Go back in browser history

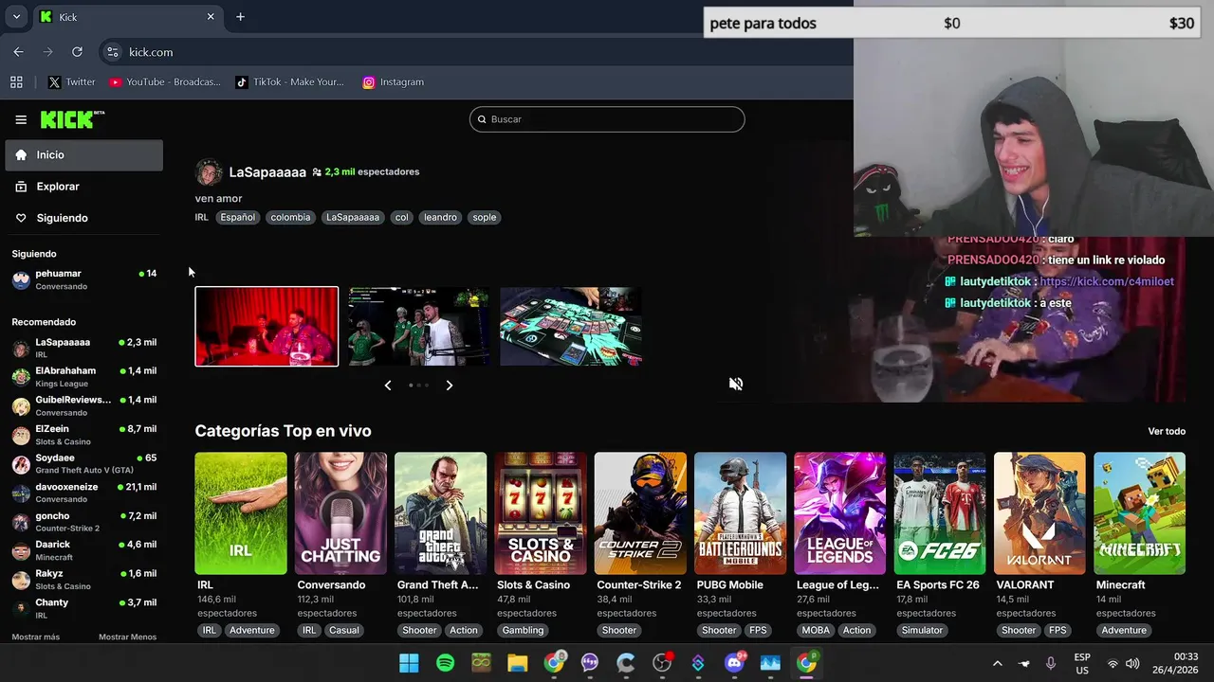point(18,52)
